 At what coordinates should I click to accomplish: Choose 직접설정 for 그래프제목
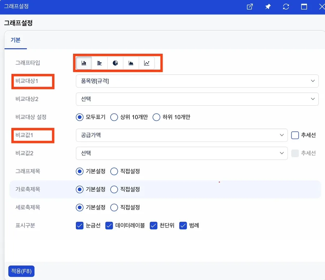click(114, 171)
